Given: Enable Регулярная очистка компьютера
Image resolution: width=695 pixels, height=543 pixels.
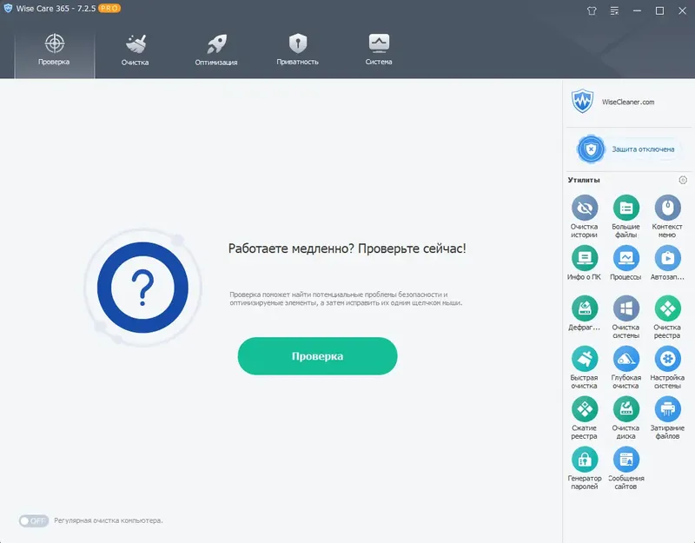Looking at the screenshot, I should coord(33,519).
